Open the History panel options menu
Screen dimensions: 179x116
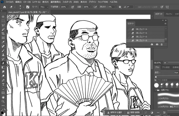click(x=165, y=24)
